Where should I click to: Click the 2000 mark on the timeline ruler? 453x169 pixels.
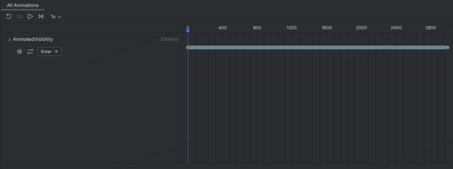(361, 28)
